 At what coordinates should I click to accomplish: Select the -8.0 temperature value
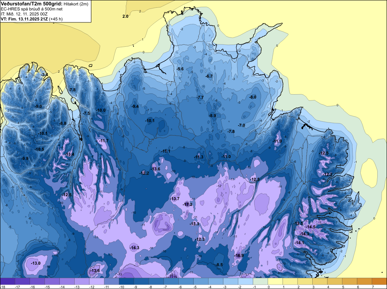(253, 97)
